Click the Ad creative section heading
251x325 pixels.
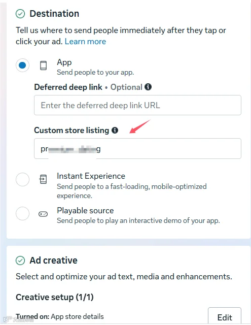coord(54,261)
